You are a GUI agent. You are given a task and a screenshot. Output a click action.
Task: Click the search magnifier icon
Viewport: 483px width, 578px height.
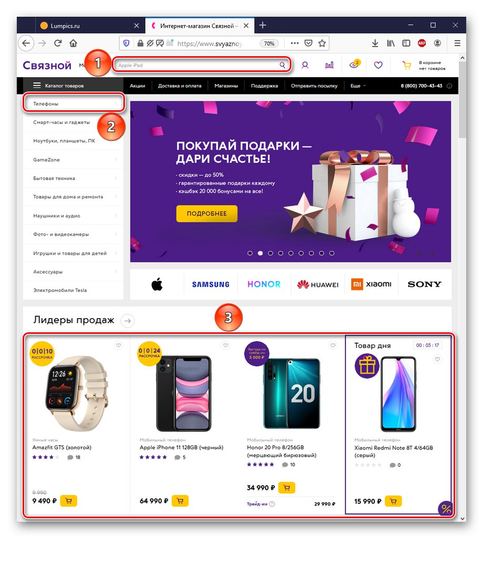click(x=282, y=65)
